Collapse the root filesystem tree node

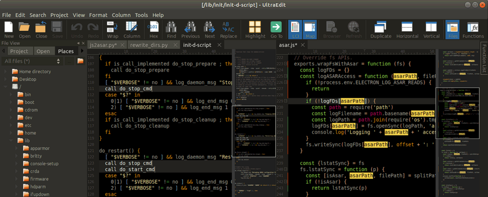coord(5,86)
